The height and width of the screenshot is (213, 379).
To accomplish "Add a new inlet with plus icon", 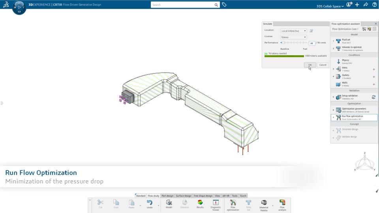I will (x=374, y=69).
